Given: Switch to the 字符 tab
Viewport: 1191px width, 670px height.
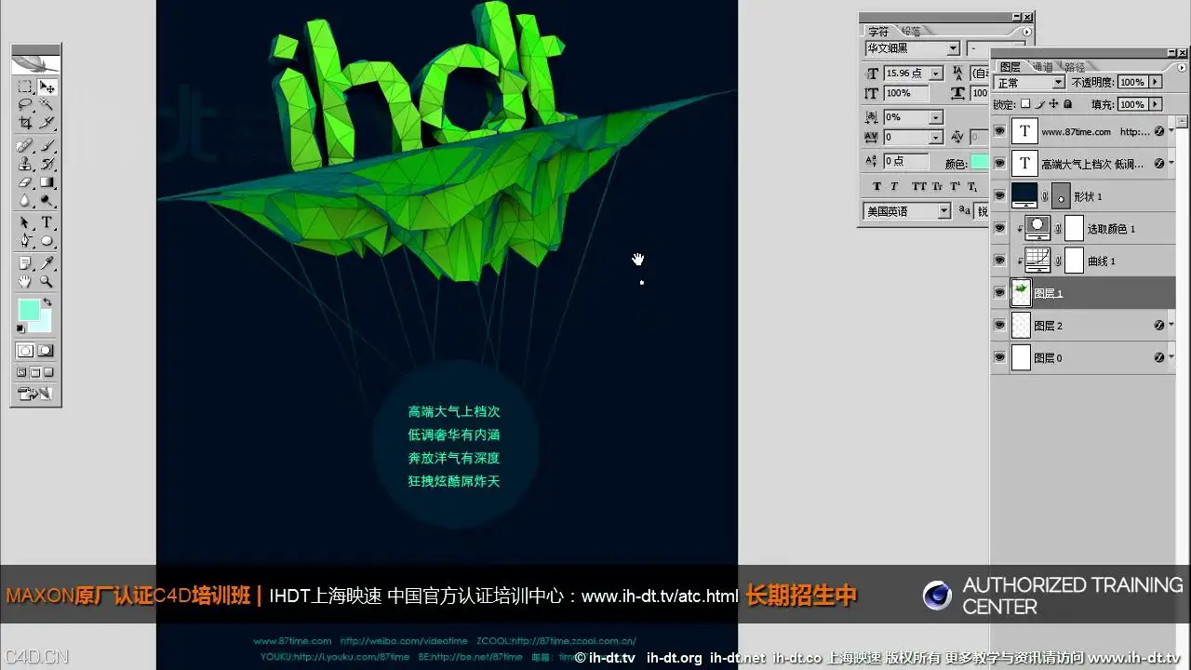Looking at the screenshot, I should click(x=877, y=31).
